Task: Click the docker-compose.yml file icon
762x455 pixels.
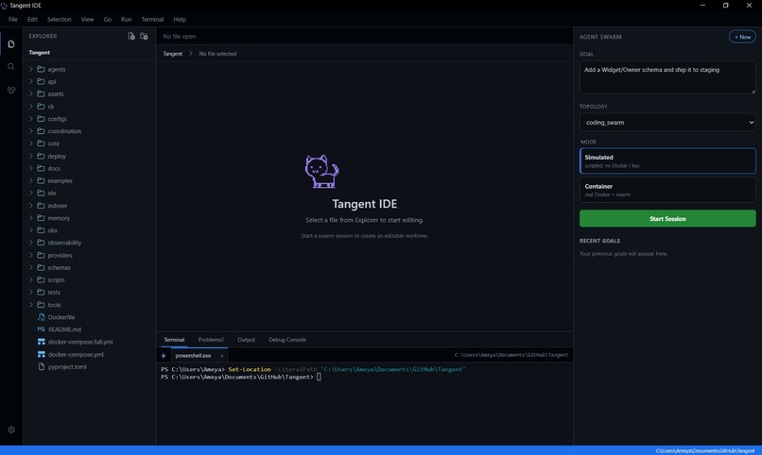Action: pyautogui.click(x=42, y=354)
